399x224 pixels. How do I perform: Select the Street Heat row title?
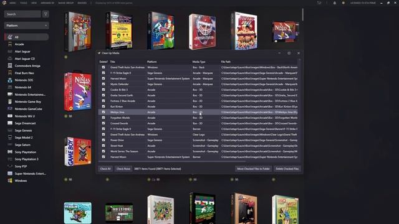(x=117, y=146)
